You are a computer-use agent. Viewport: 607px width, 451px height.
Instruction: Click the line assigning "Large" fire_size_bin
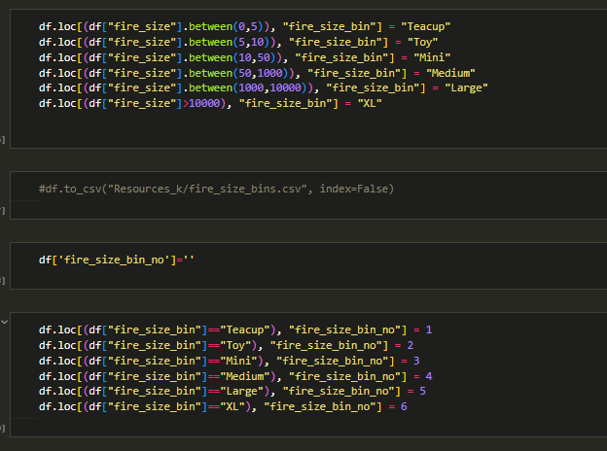pos(263,87)
